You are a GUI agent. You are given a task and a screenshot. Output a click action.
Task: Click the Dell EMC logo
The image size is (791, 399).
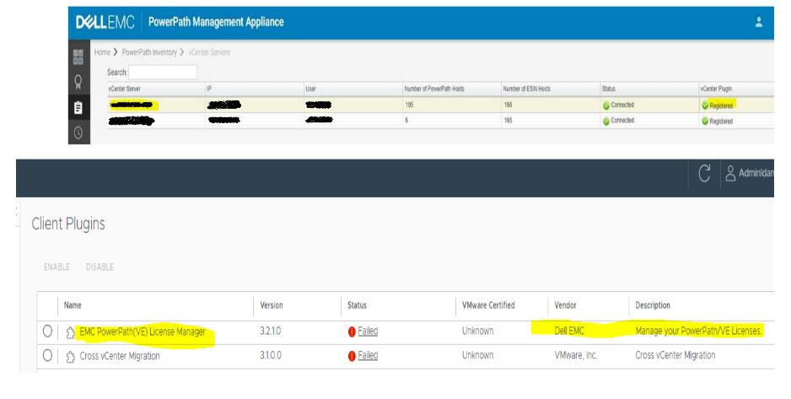pyautogui.click(x=105, y=22)
